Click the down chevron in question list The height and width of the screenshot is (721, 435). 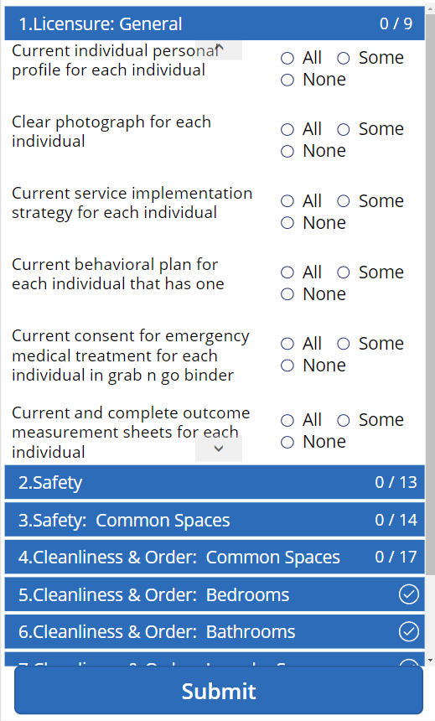[x=219, y=449]
